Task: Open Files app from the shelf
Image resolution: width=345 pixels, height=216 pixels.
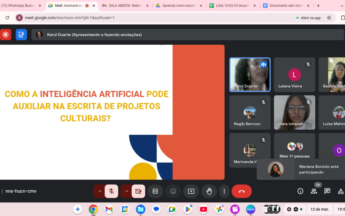Action: 141,209
